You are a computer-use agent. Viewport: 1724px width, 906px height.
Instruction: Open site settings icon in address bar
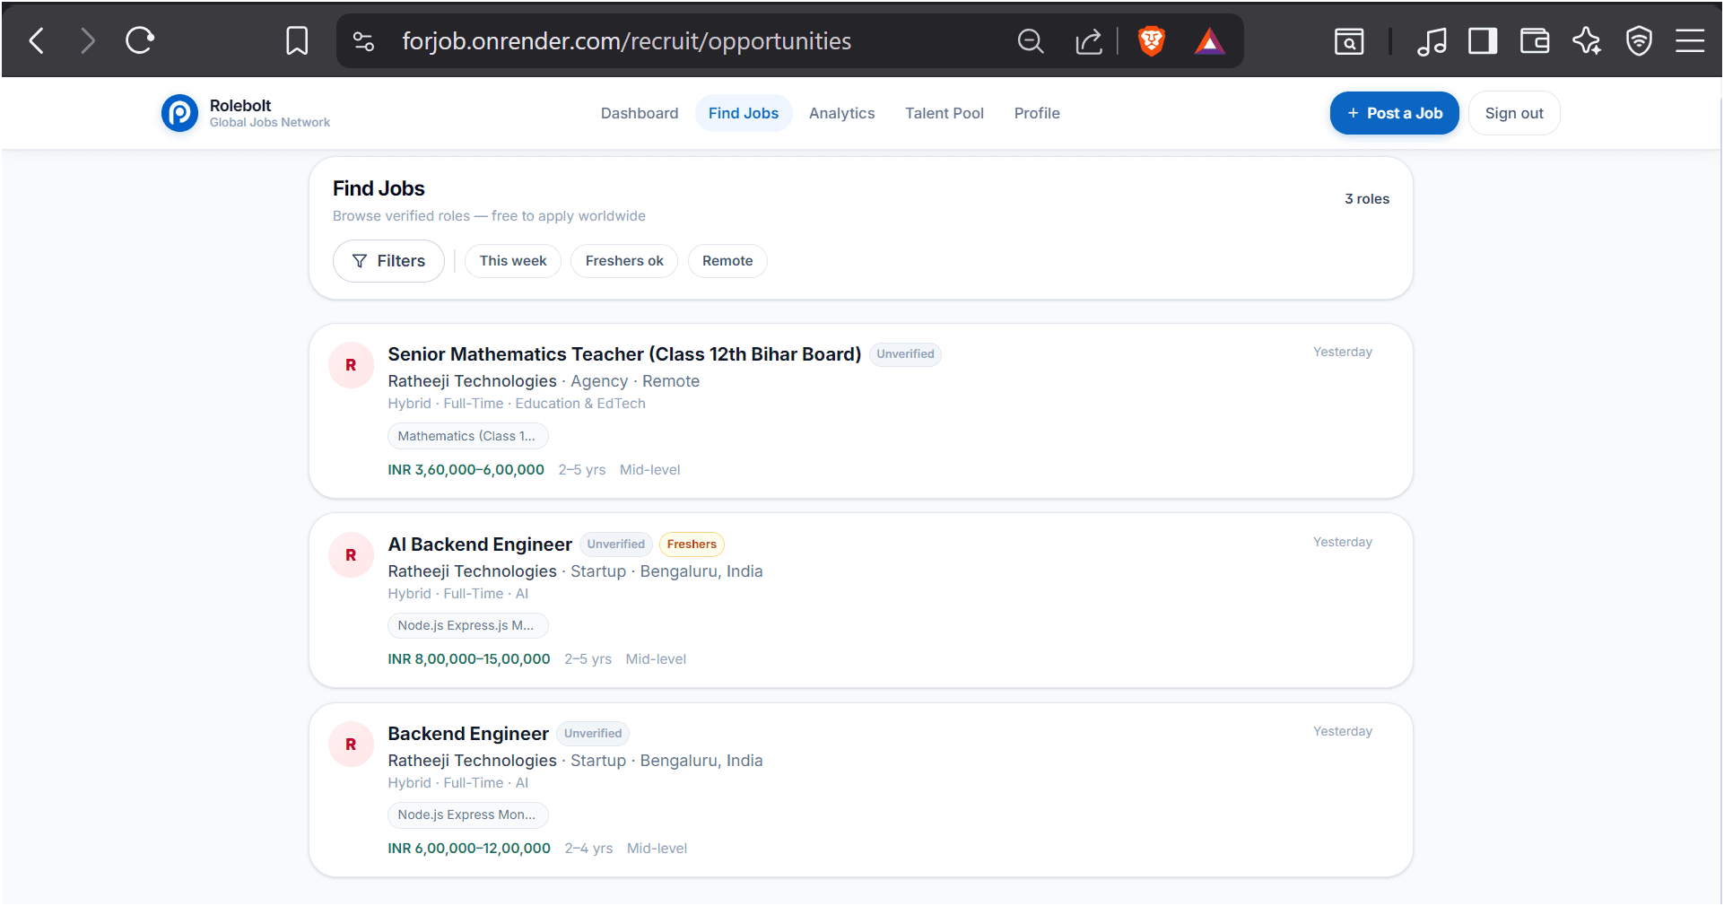click(x=363, y=41)
